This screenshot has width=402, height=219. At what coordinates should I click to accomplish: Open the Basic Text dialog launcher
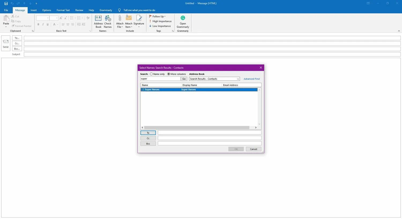click(90, 31)
